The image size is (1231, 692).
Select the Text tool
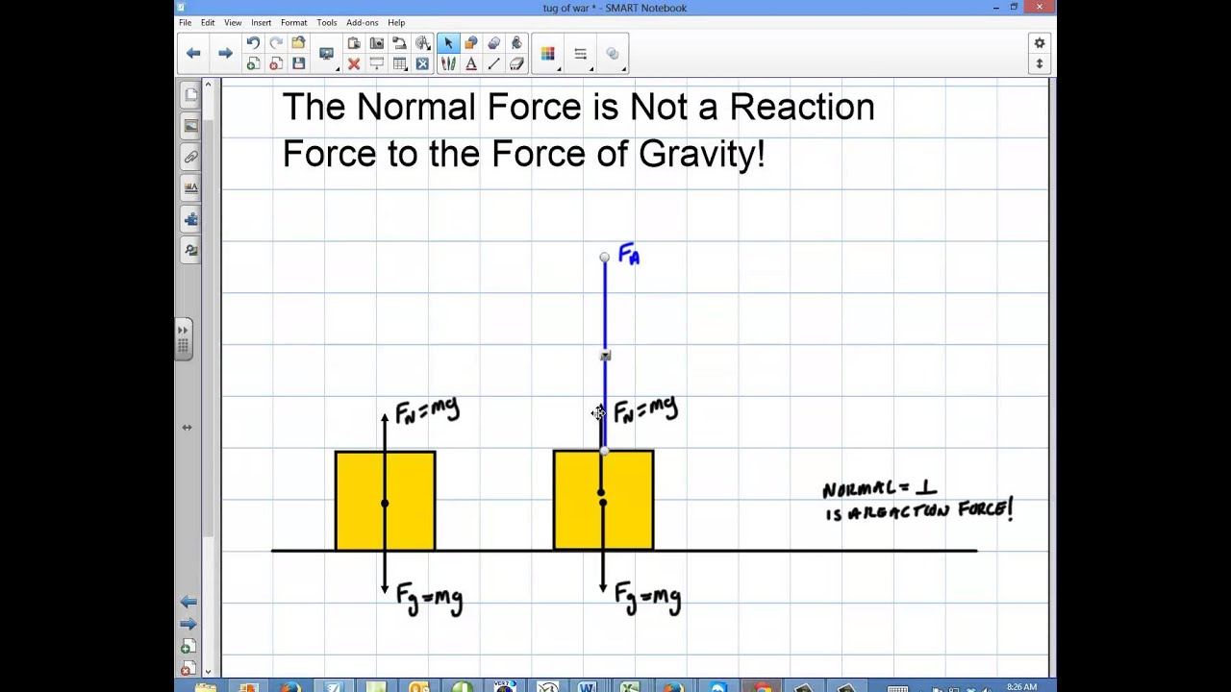pyautogui.click(x=471, y=64)
